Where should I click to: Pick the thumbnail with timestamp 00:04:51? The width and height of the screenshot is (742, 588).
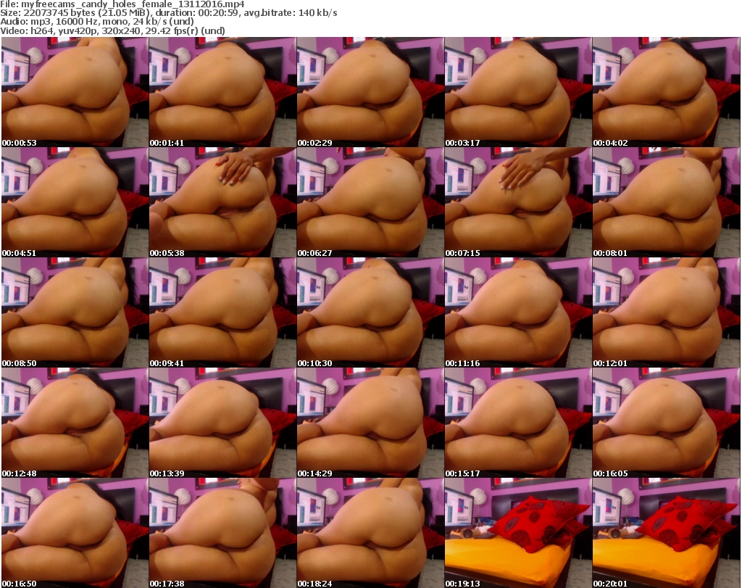pos(75,202)
